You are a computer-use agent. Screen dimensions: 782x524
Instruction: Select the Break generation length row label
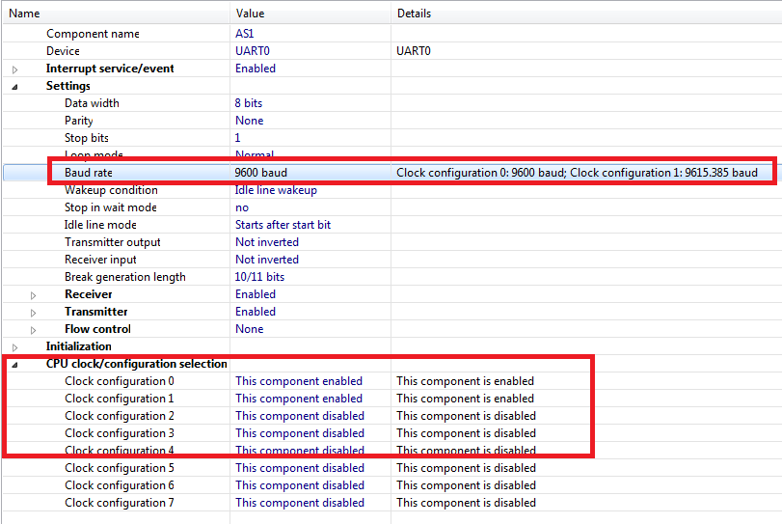[x=125, y=277]
